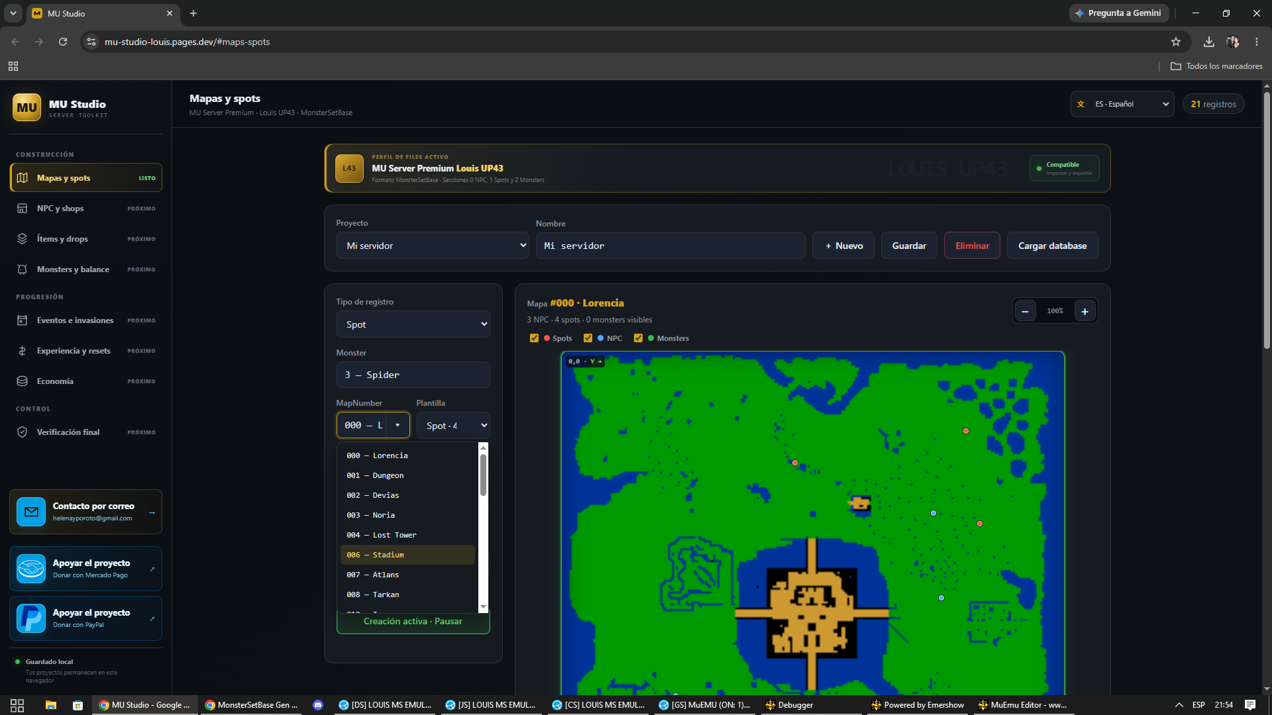This screenshot has width=1272, height=715.
Task: Click the map list scrollbar down arrow
Action: coord(483,607)
